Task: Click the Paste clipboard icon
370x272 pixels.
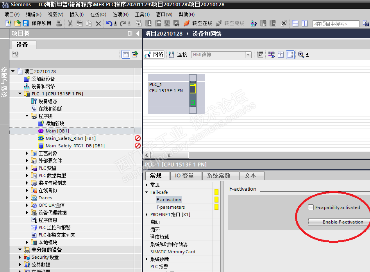Action: click(x=89, y=23)
